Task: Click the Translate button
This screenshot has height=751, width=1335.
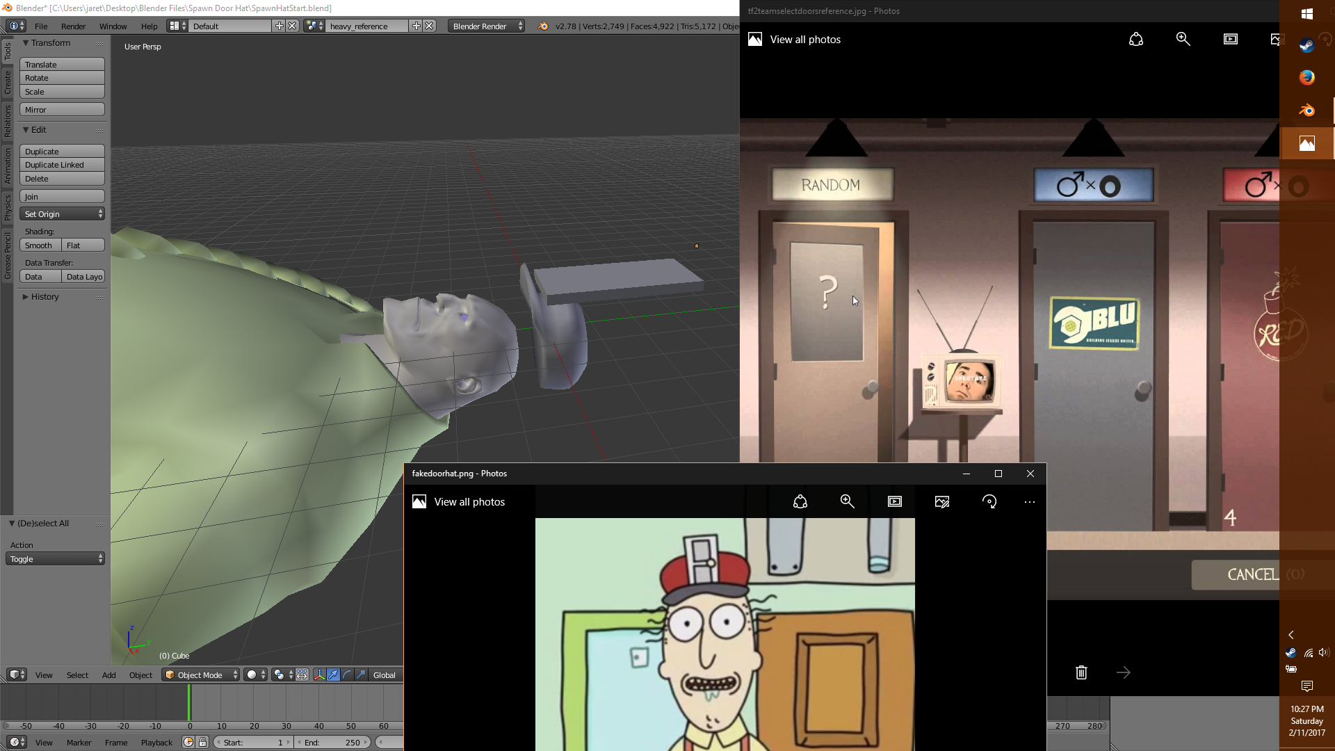Action: click(62, 64)
